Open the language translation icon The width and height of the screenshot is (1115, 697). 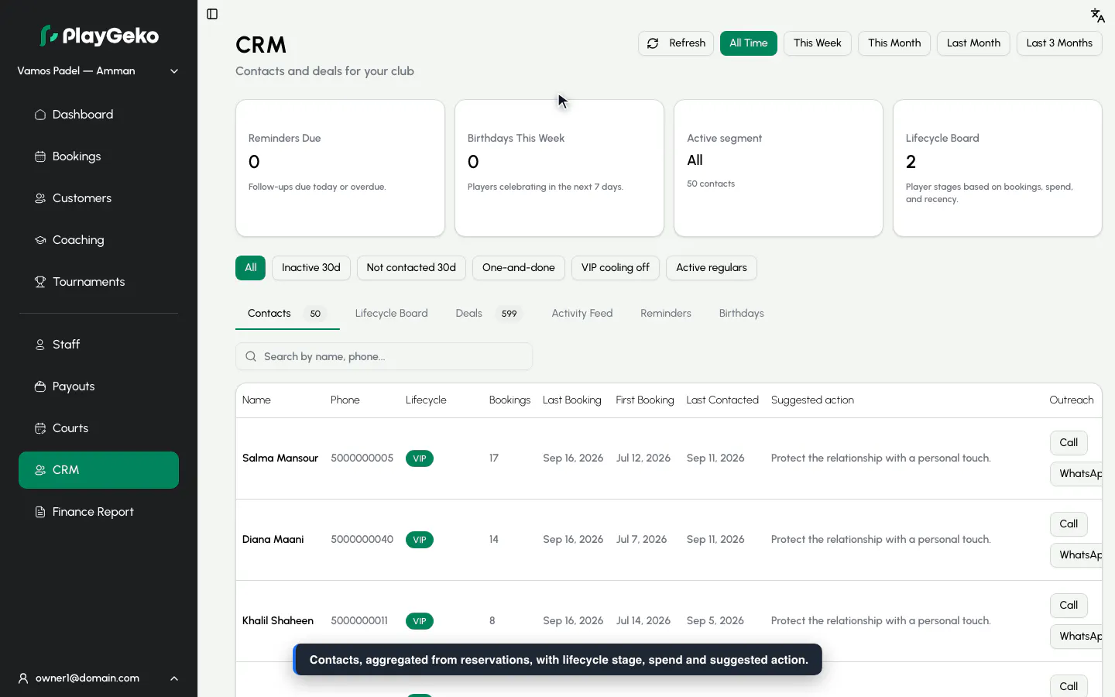pos(1097,15)
